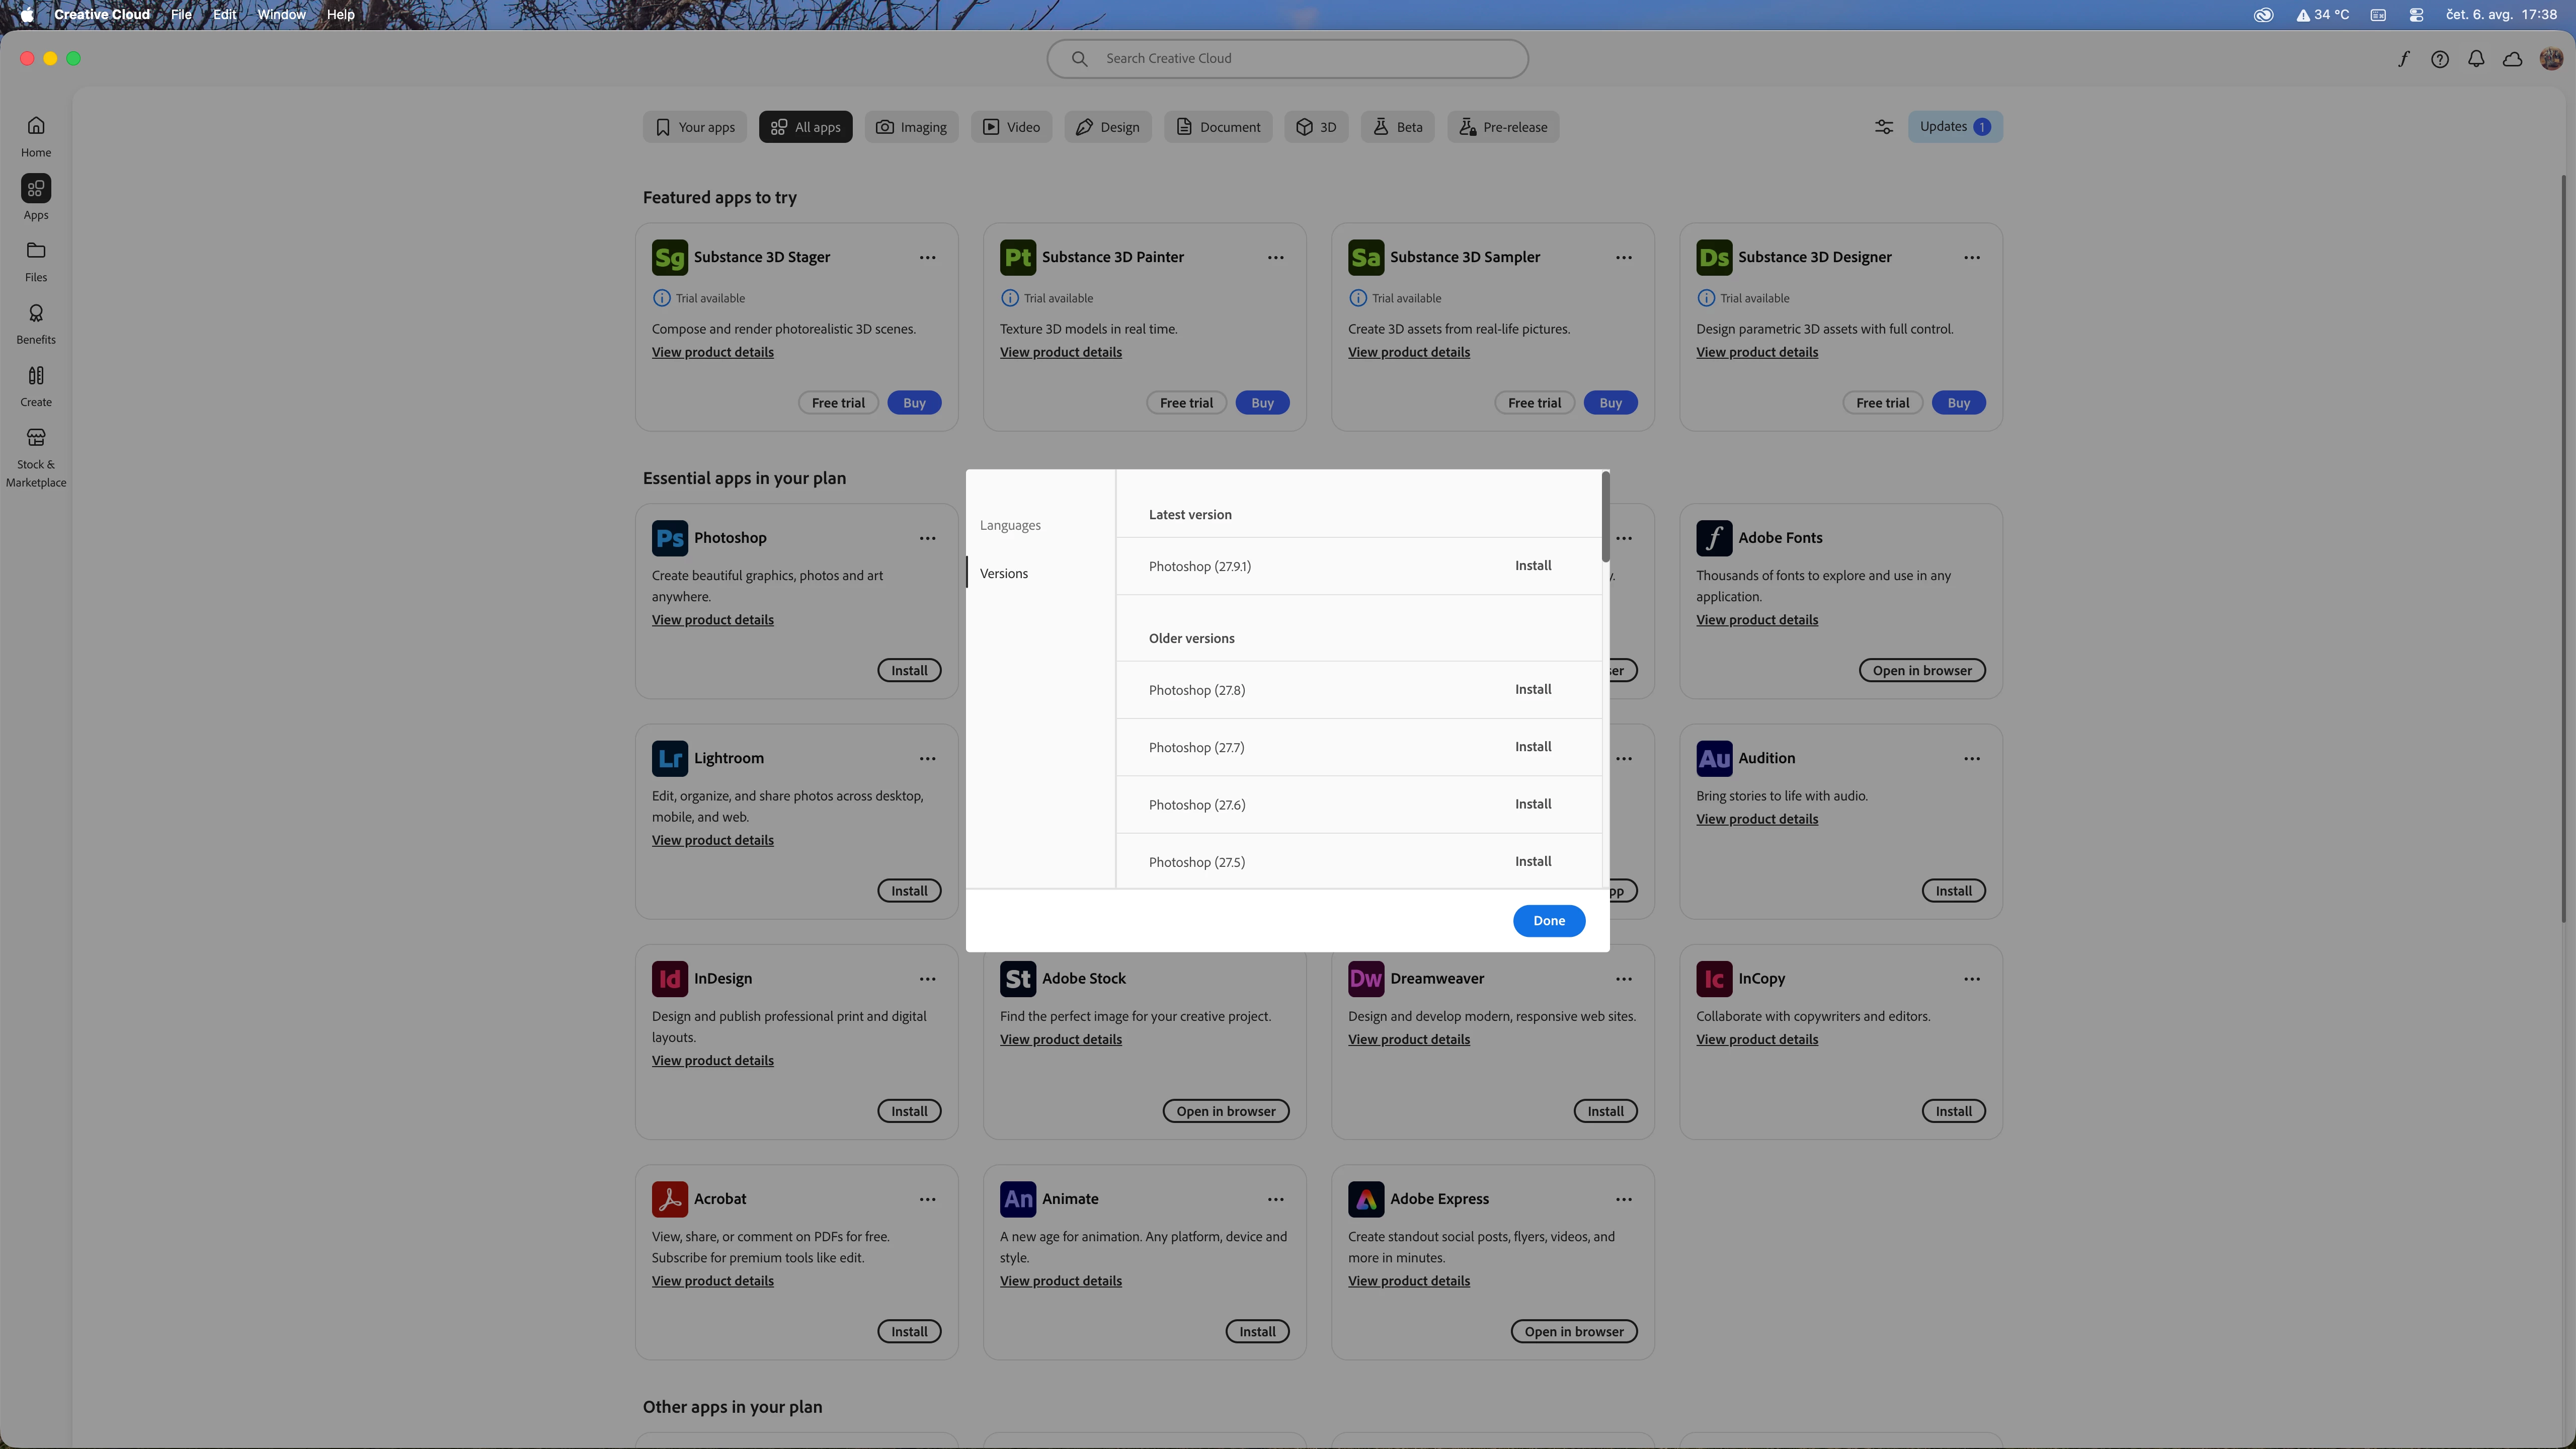Viewport: 2576px width, 1449px height.
Task: Open more options for Lightroom card
Action: click(x=928, y=759)
